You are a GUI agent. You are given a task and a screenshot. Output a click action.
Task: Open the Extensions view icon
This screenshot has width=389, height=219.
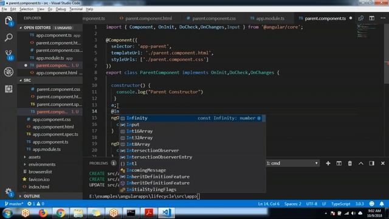point(9,89)
